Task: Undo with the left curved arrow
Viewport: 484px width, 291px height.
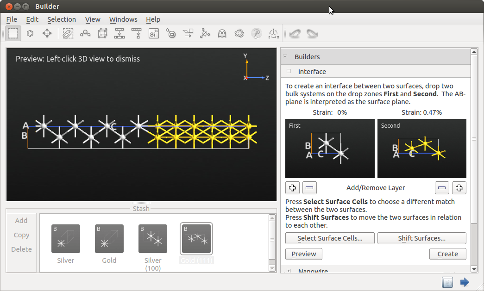Action: click(295, 33)
